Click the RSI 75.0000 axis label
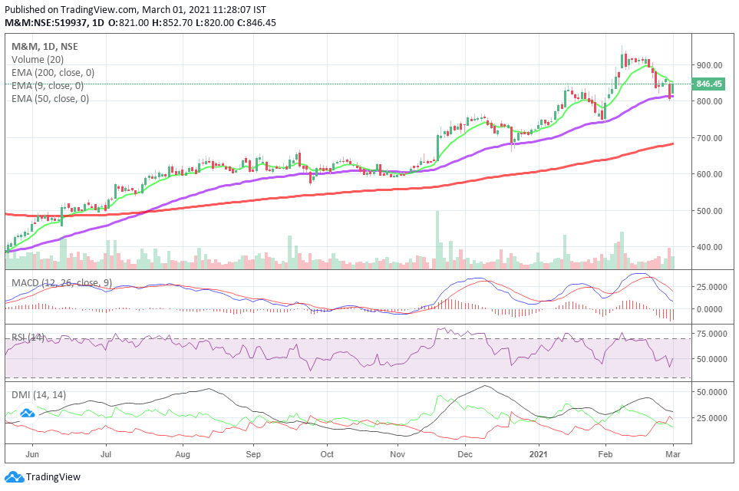Image resolution: width=739 pixels, height=491 pixels. tap(711, 334)
